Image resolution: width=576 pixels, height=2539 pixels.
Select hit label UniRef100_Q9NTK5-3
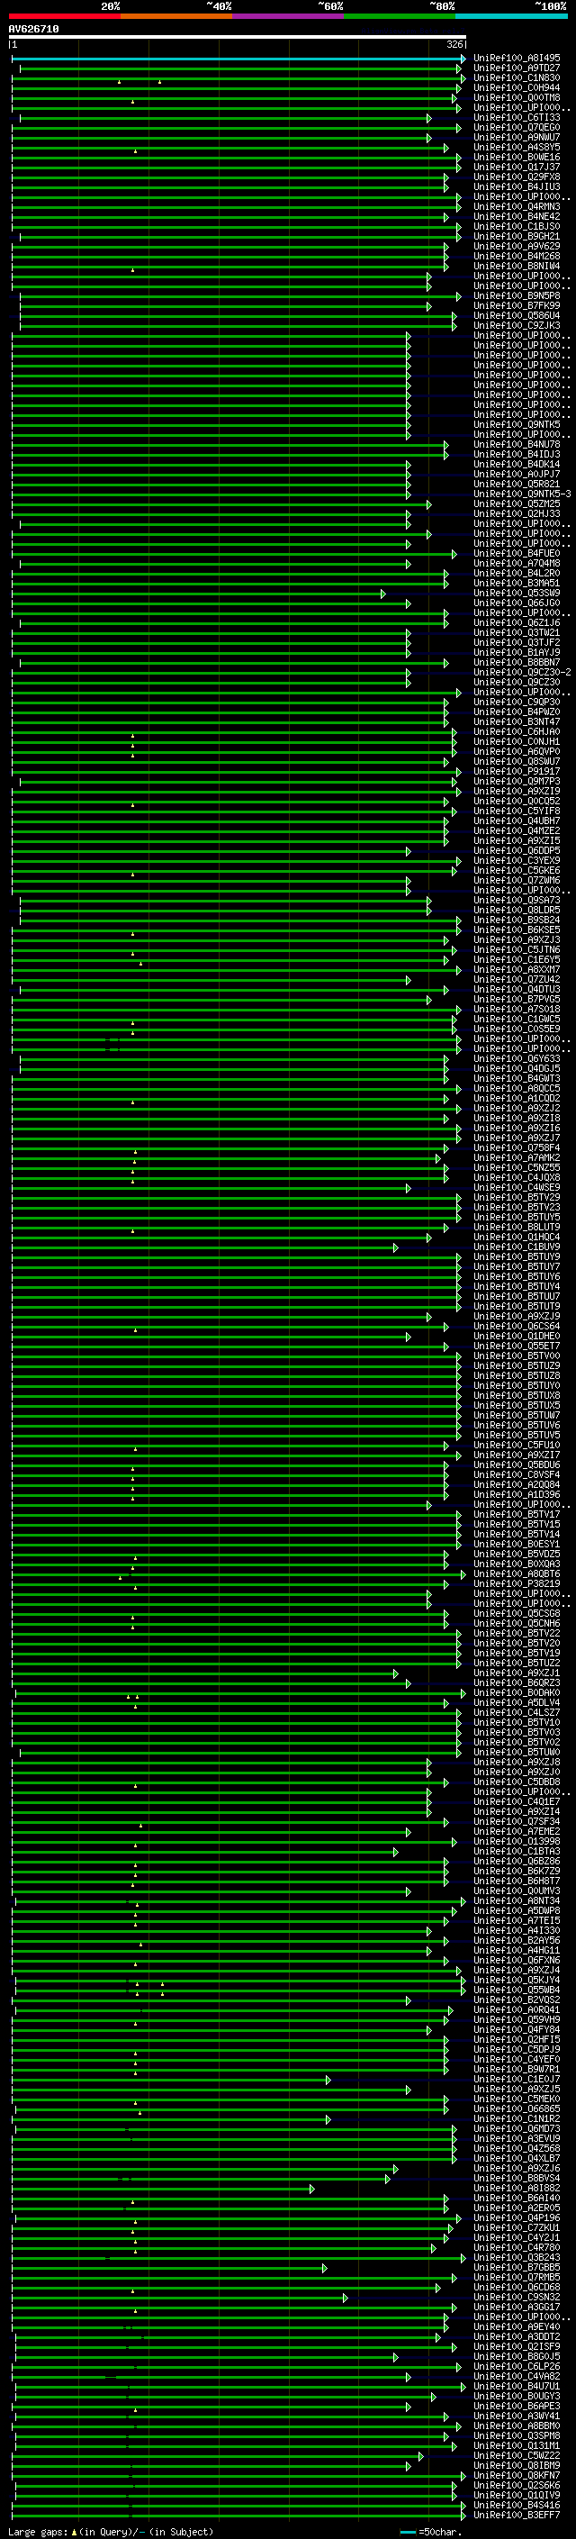(x=523, y=494)
